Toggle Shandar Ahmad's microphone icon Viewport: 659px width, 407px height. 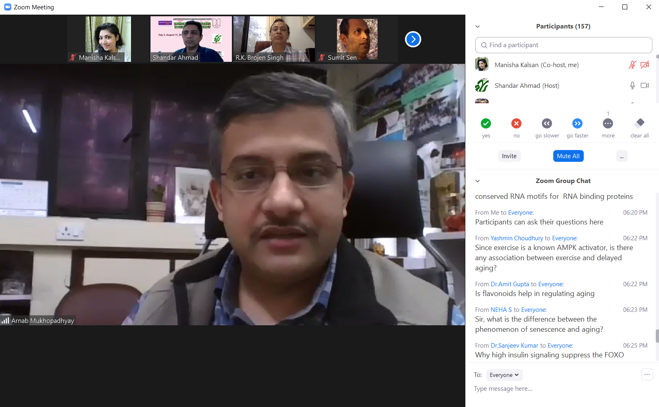[632, 85]
